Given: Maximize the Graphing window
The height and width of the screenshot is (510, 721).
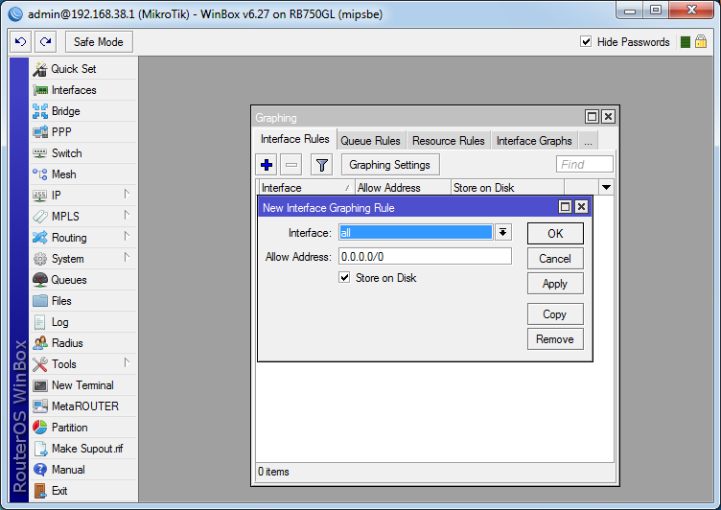Looking at the screenshot, I should pyautogui.click(x=592, y=117).
